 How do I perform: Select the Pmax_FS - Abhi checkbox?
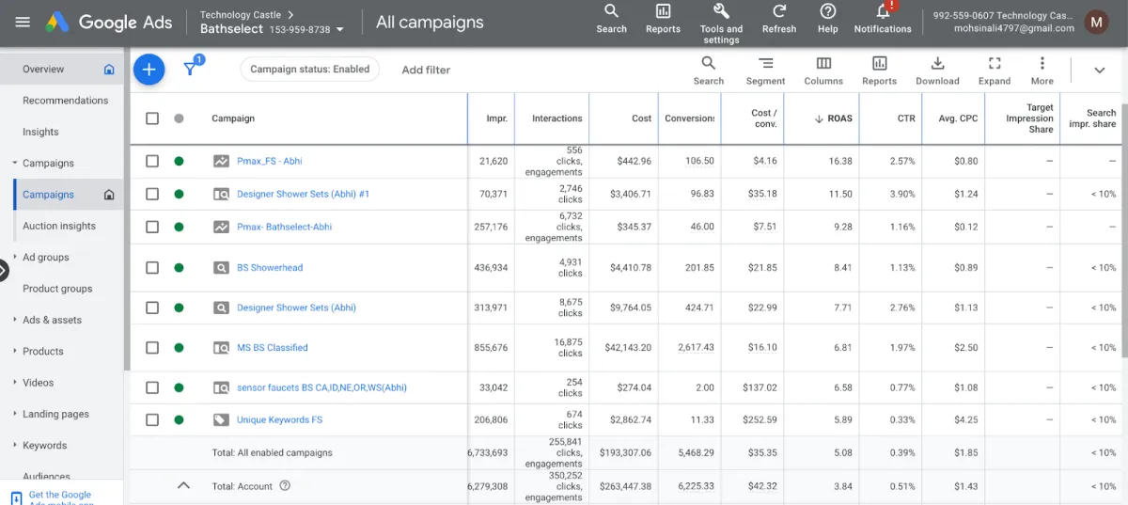tap(152, 161)
